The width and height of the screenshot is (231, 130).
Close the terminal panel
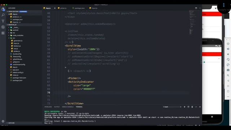(x=200, y=107)
